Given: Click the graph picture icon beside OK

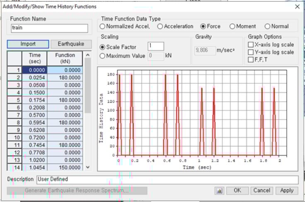Looking at the screenshot, I should [x=219, y=191].
